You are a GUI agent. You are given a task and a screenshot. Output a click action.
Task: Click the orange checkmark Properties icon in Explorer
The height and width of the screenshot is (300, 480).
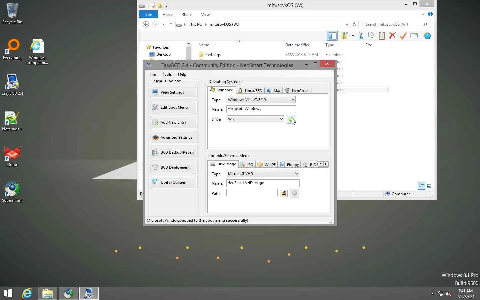(403, 36)
